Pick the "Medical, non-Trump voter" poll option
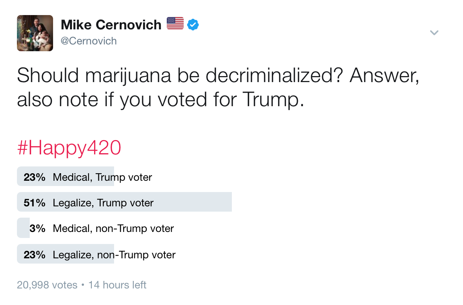This screenshot has height=305, width=463. (113, 228)
